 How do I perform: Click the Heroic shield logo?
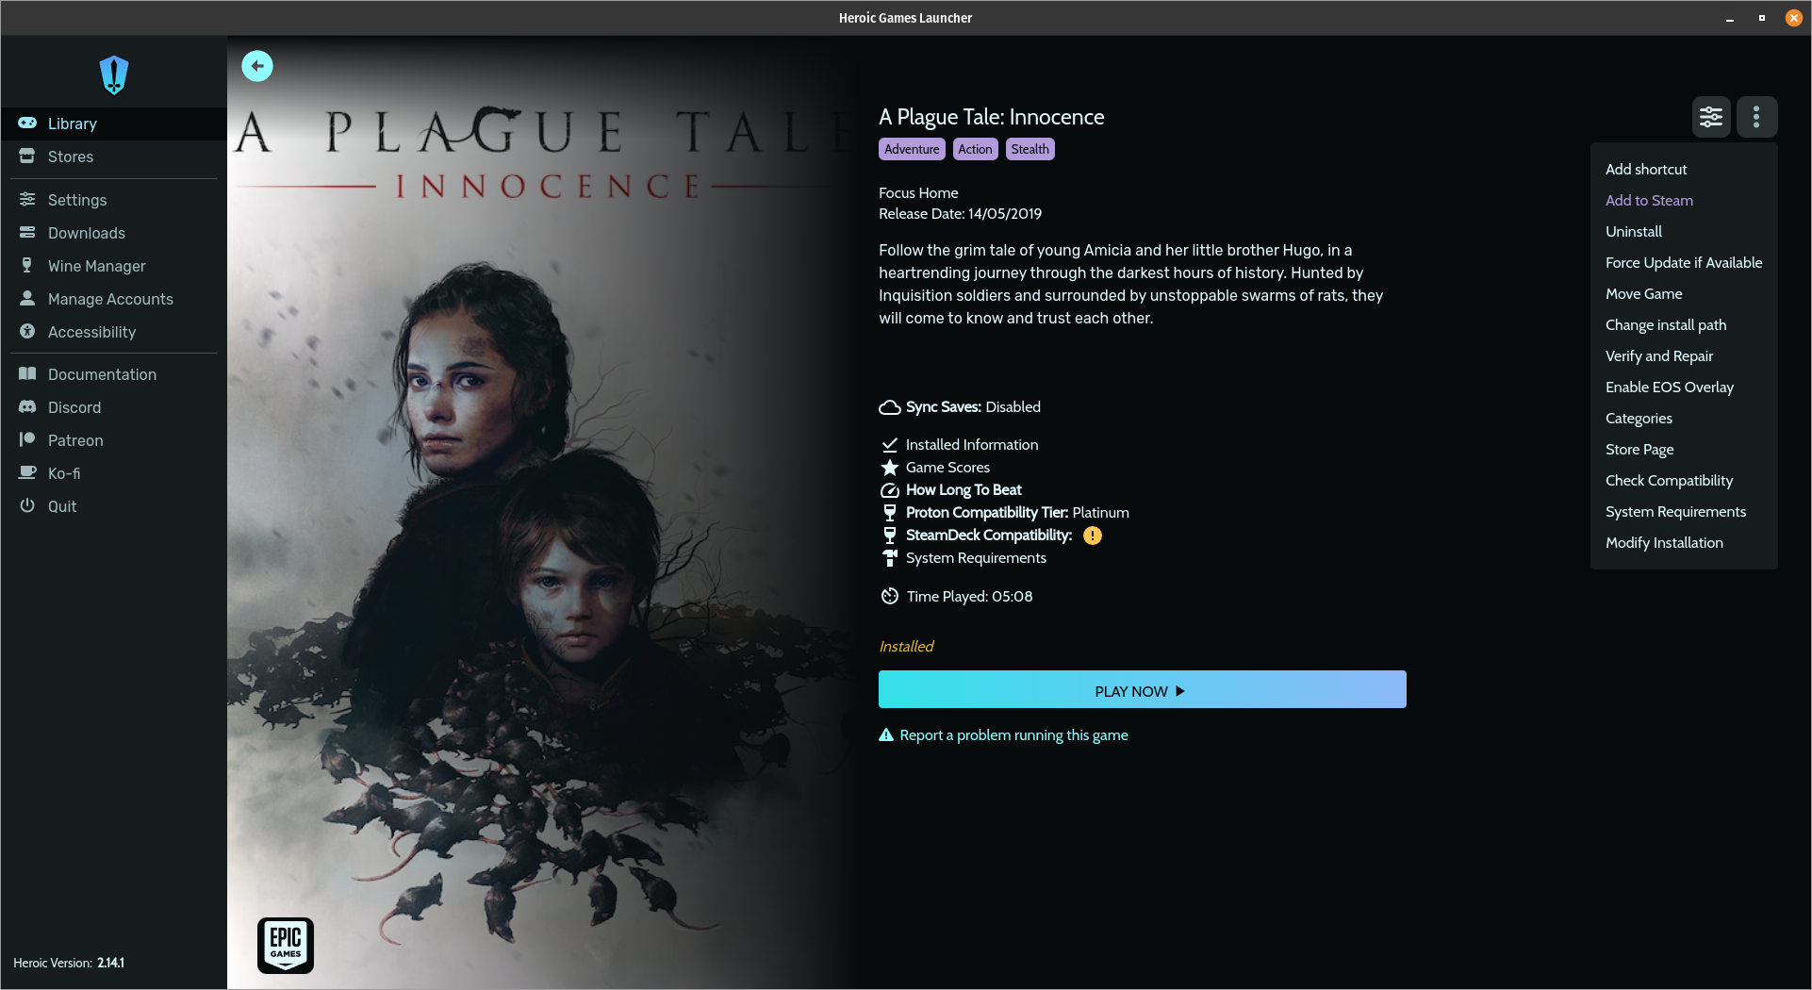[x=114, y=75]
